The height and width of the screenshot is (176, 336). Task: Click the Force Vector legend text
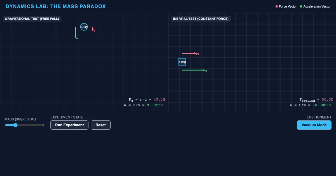click(x=288, y=6)
